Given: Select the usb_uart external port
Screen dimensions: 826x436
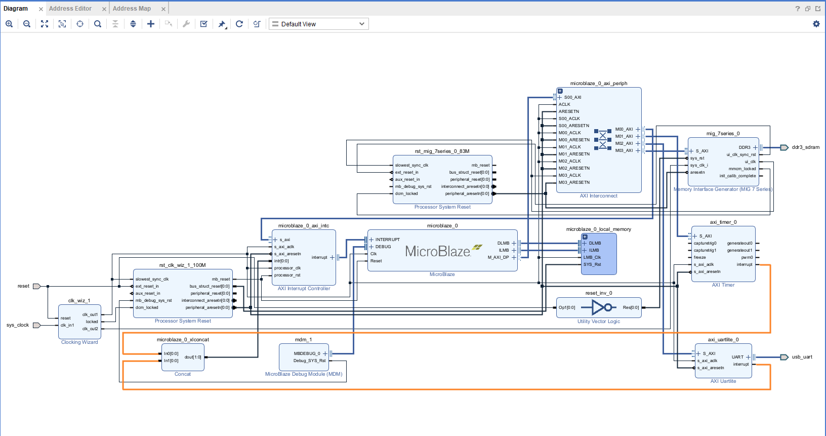Looking at the screenshot, I should 784,357.
